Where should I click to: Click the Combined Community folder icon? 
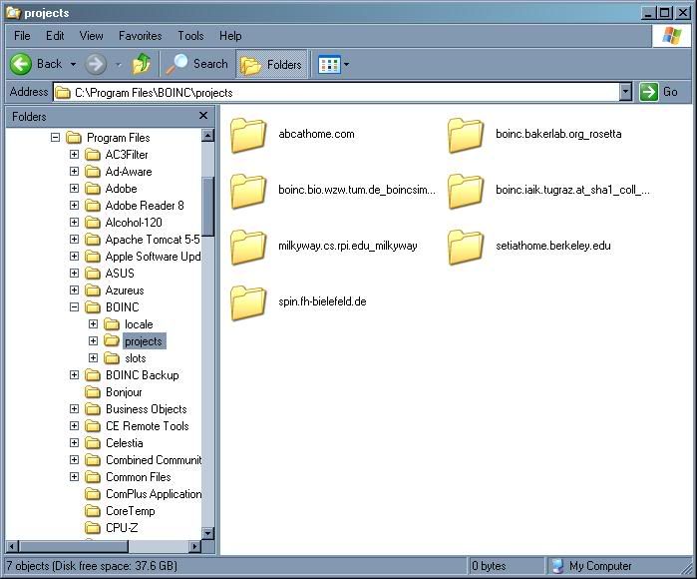[x=93, y=460]
